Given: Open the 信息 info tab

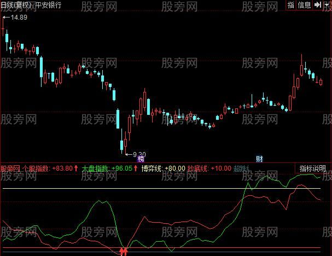Looking at the screenshot, I should pos(305,5).
